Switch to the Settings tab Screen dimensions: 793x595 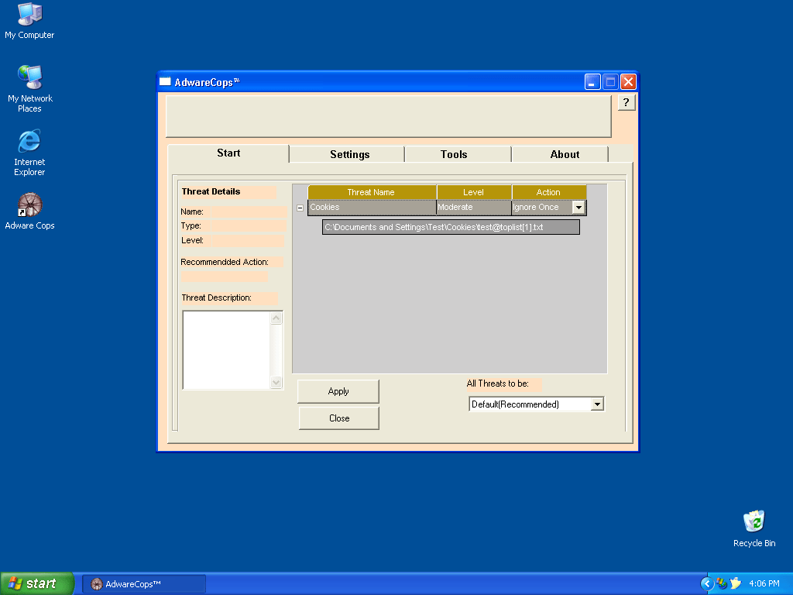pyautogui.click(x=349, y=154)
